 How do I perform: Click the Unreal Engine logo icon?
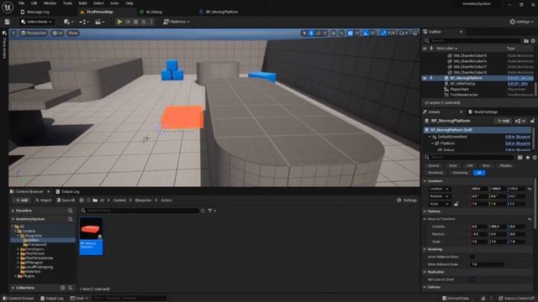8,7
